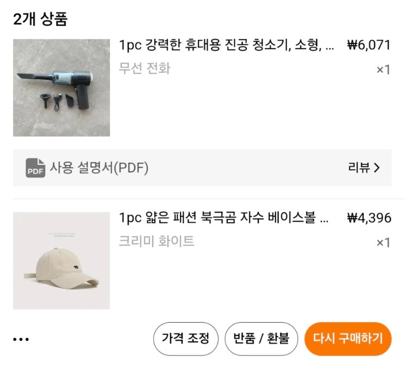Viewport: 404px width, 368px height.
Task: Tap the orange 다시 구매하기 button
Action: coord(347,339)
